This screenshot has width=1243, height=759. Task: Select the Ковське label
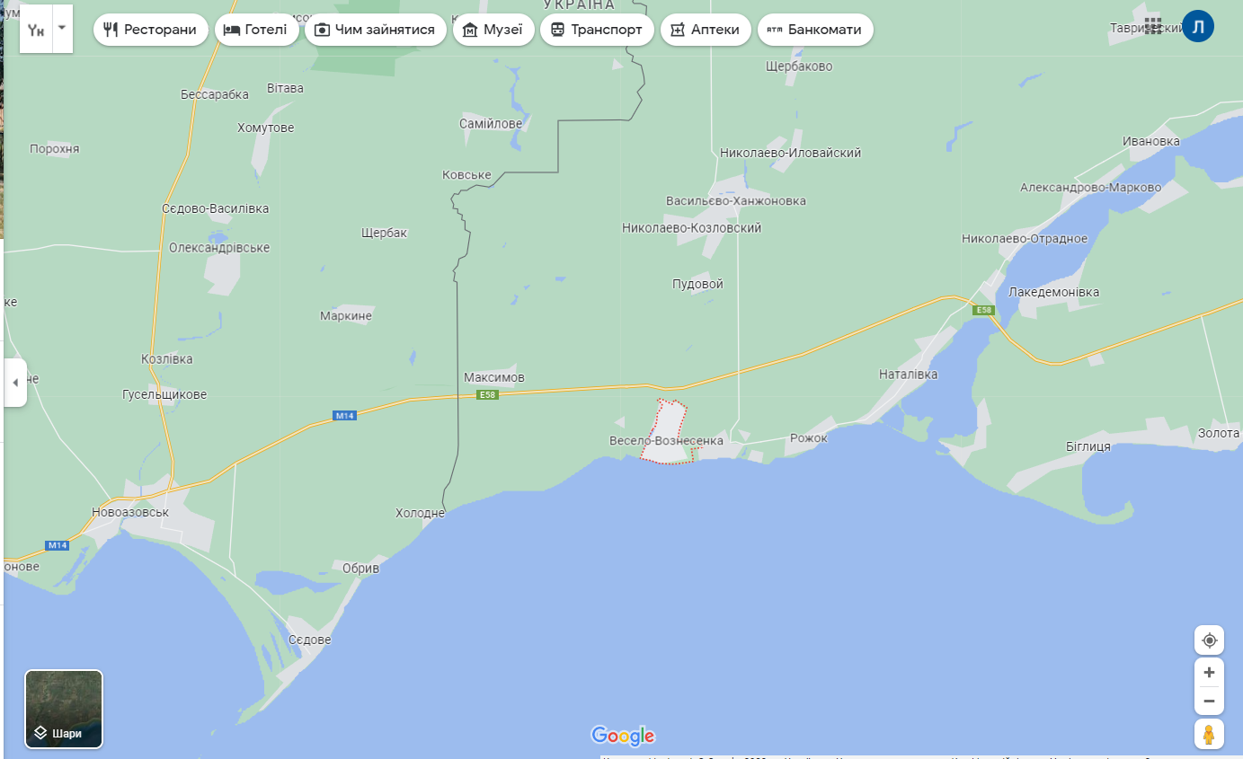click(x=466, y=175)
